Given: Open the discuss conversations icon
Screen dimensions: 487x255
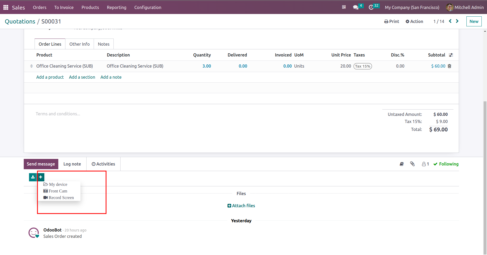Looking at the screenshot, I should tap(356, 7).
